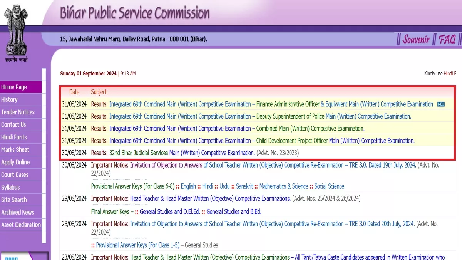Viewport: 462px width, 260px height.
Task: Open the TRE 3.0 Dated 19th July notice
Action: [273, 165]
